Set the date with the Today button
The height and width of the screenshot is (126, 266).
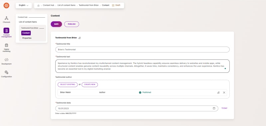(224, 108)
